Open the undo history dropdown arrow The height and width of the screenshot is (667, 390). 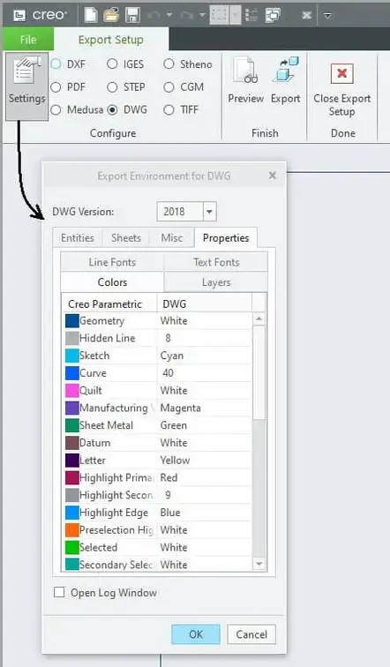point(169,15)
